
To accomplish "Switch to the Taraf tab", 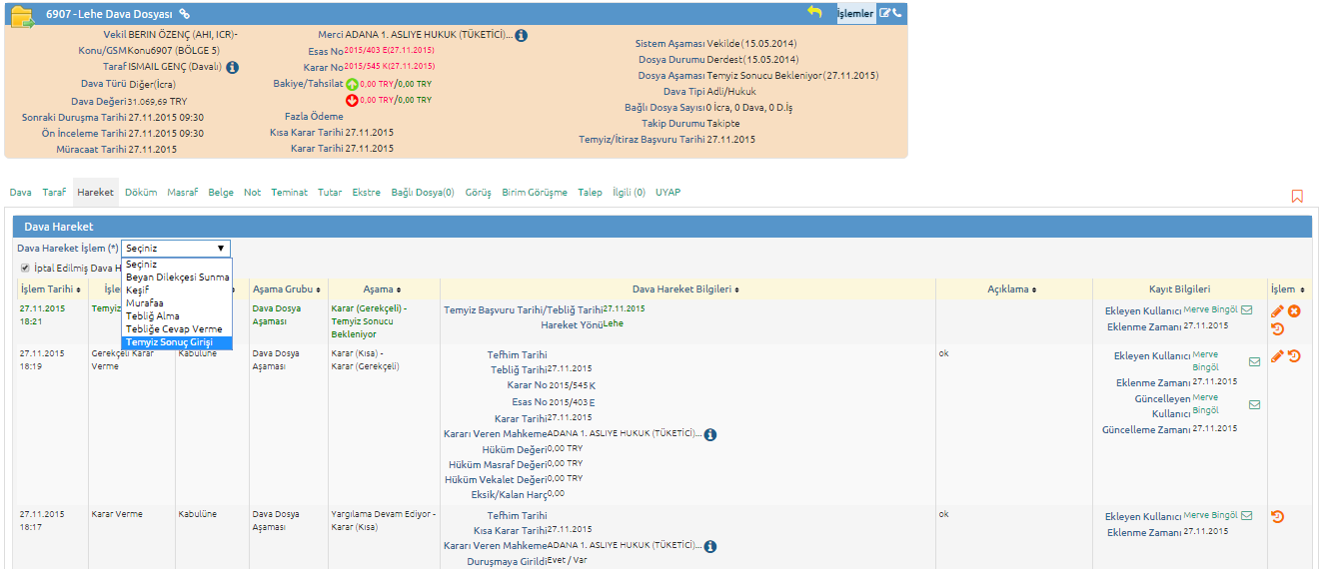I will (54, 193).
